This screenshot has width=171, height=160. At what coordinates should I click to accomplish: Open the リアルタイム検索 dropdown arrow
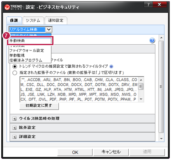[49, 30]
